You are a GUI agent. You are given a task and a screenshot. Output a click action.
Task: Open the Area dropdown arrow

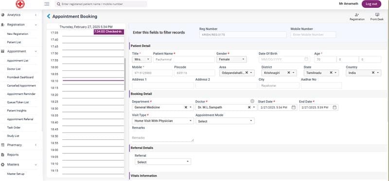coord(251,73)
